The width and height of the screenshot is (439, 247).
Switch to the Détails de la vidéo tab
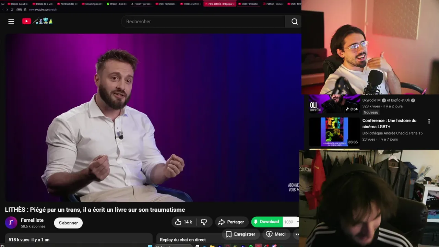[x=43, y=4]
